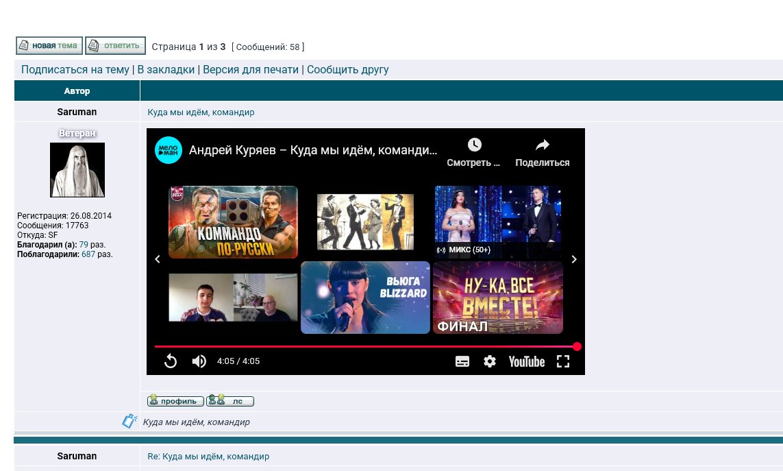Click the 'Поблагодарили' count 687
This screenshot has width=783, height=471.
88,254
